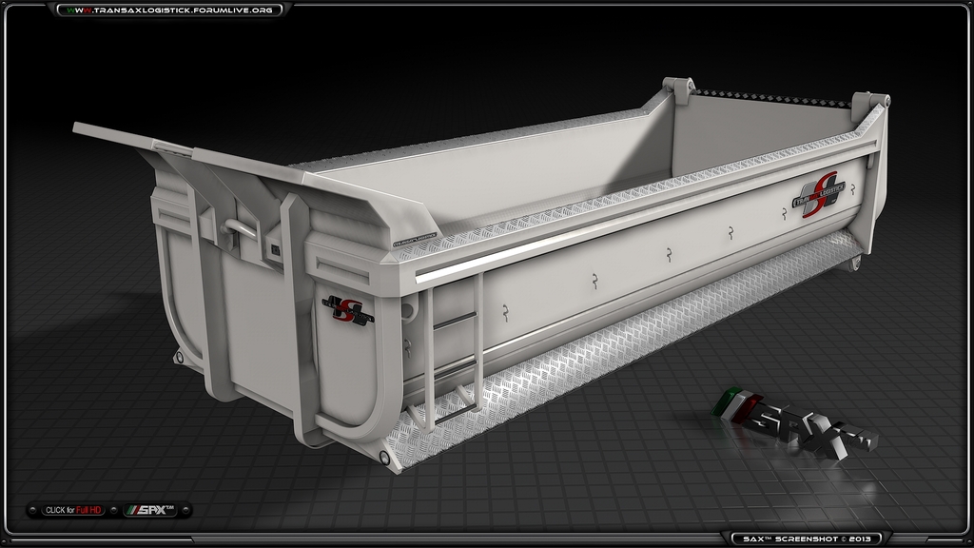Click the S Logistick logo on the container's long side

tap(819, 194)
